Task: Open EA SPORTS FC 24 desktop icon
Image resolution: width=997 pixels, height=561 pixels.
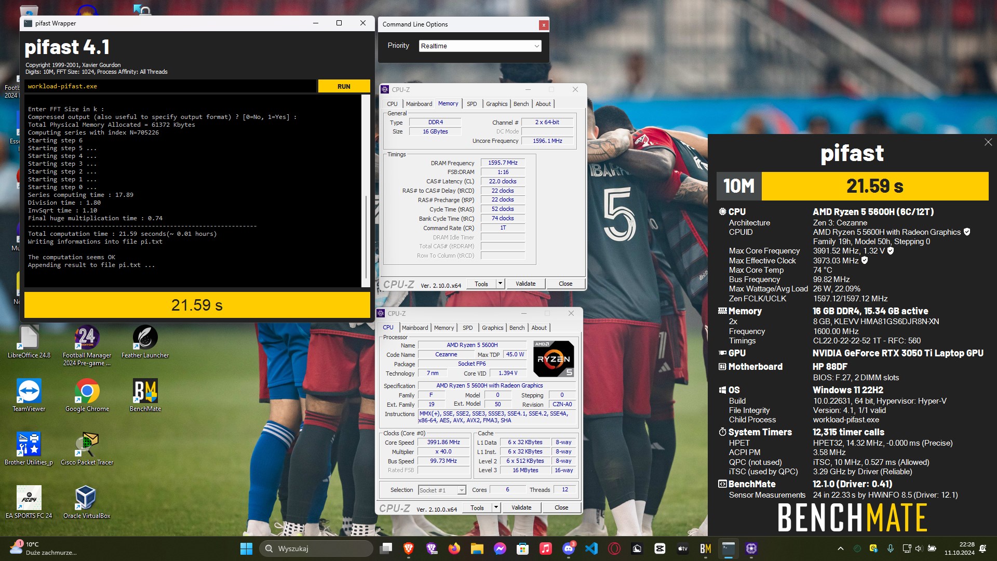Action: (x=29, y=502)
